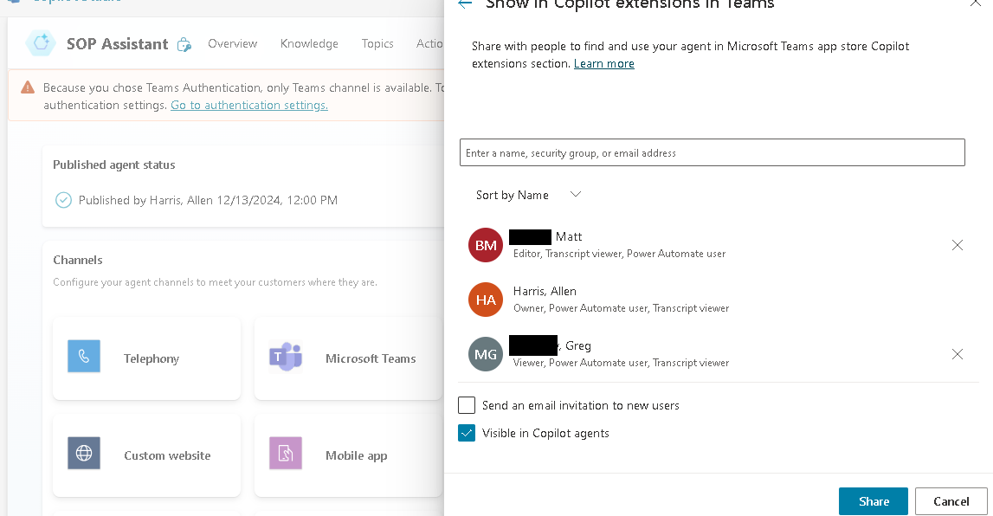
Task: Click the HA avatar for Harris, Allen
Action: point(486,300)
